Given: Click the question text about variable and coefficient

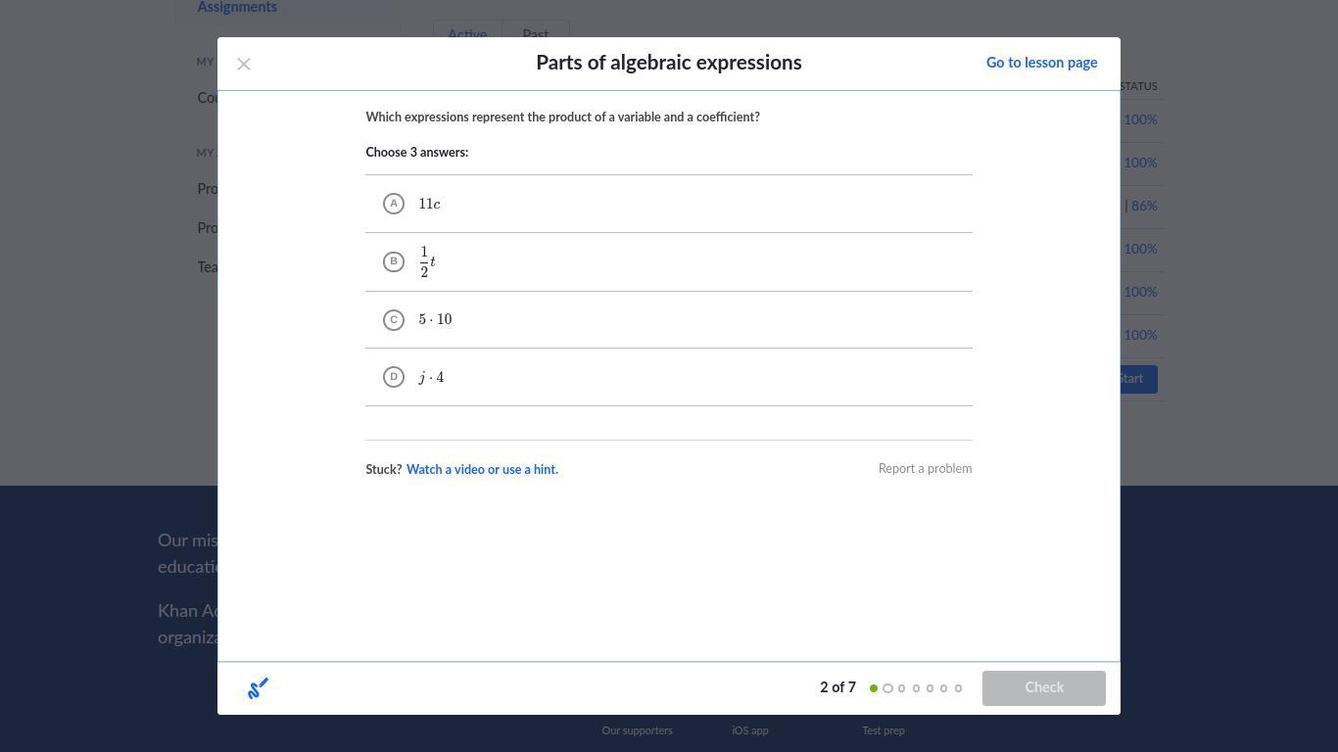Looking at the screenshot, I should pos(562,117).
